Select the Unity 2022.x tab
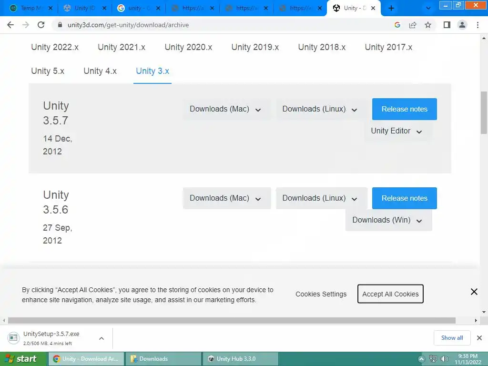The image size is (488, 366). coord(55,47)
